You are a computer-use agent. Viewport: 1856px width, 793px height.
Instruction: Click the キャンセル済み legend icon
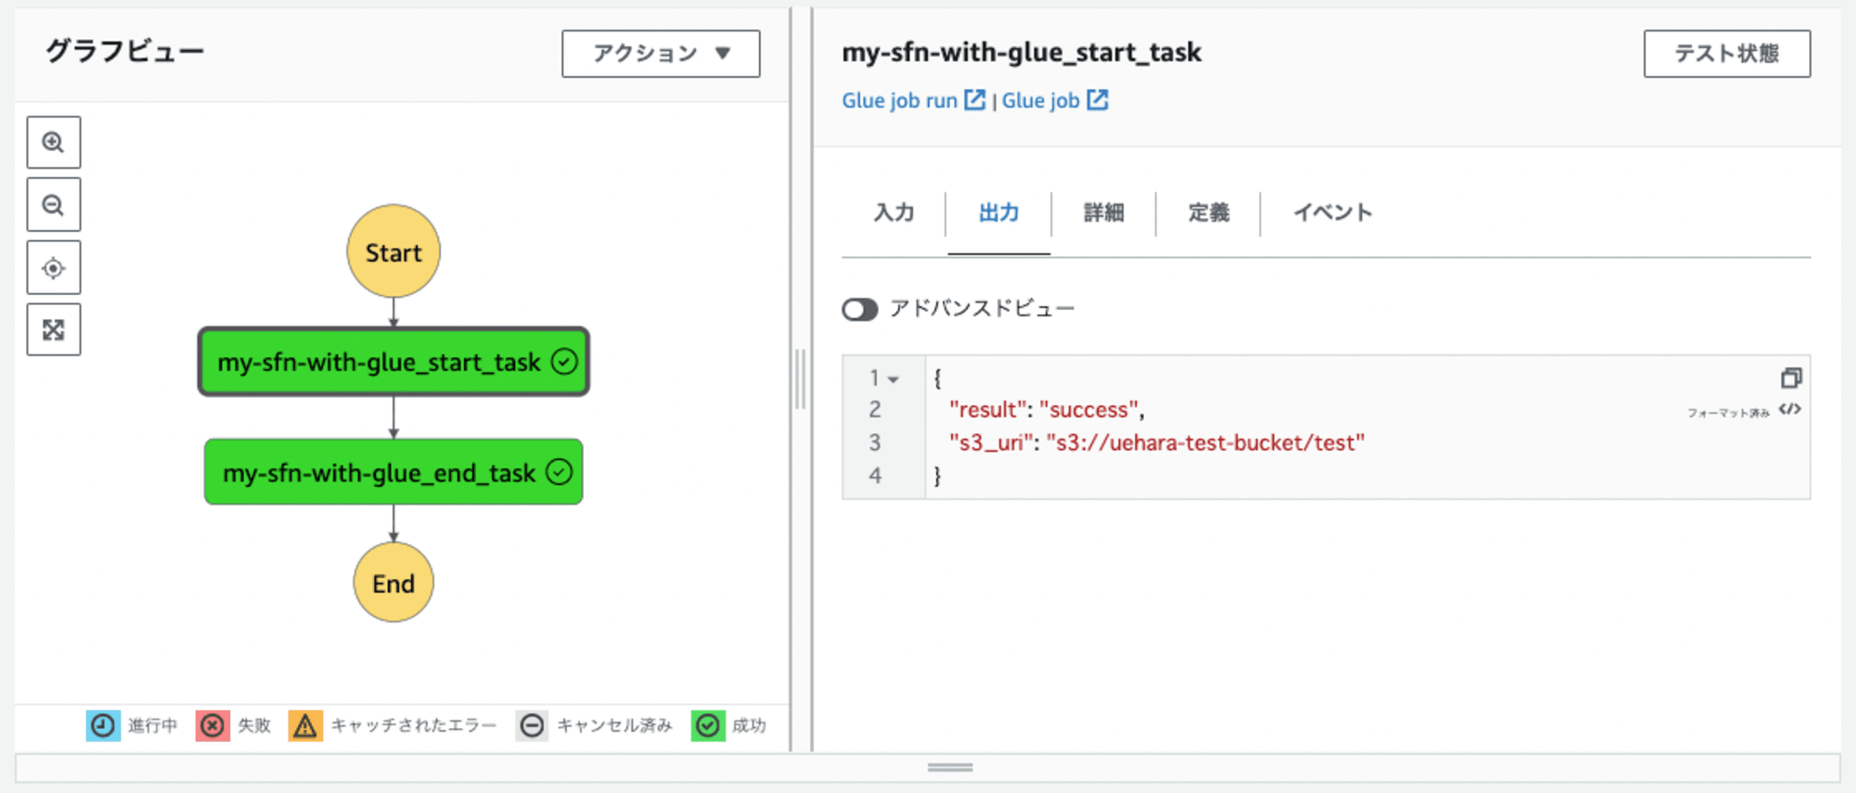coord(532,725)
